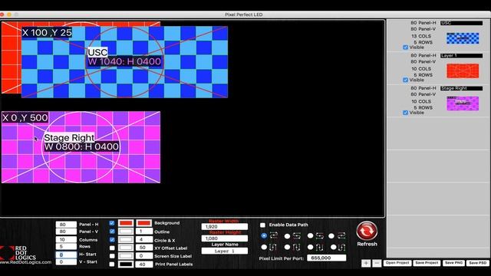Image resolution: width=491 pixels, height=276 pixels.
Task: Remove the layer with the minus button
Action: click(377, 263)
